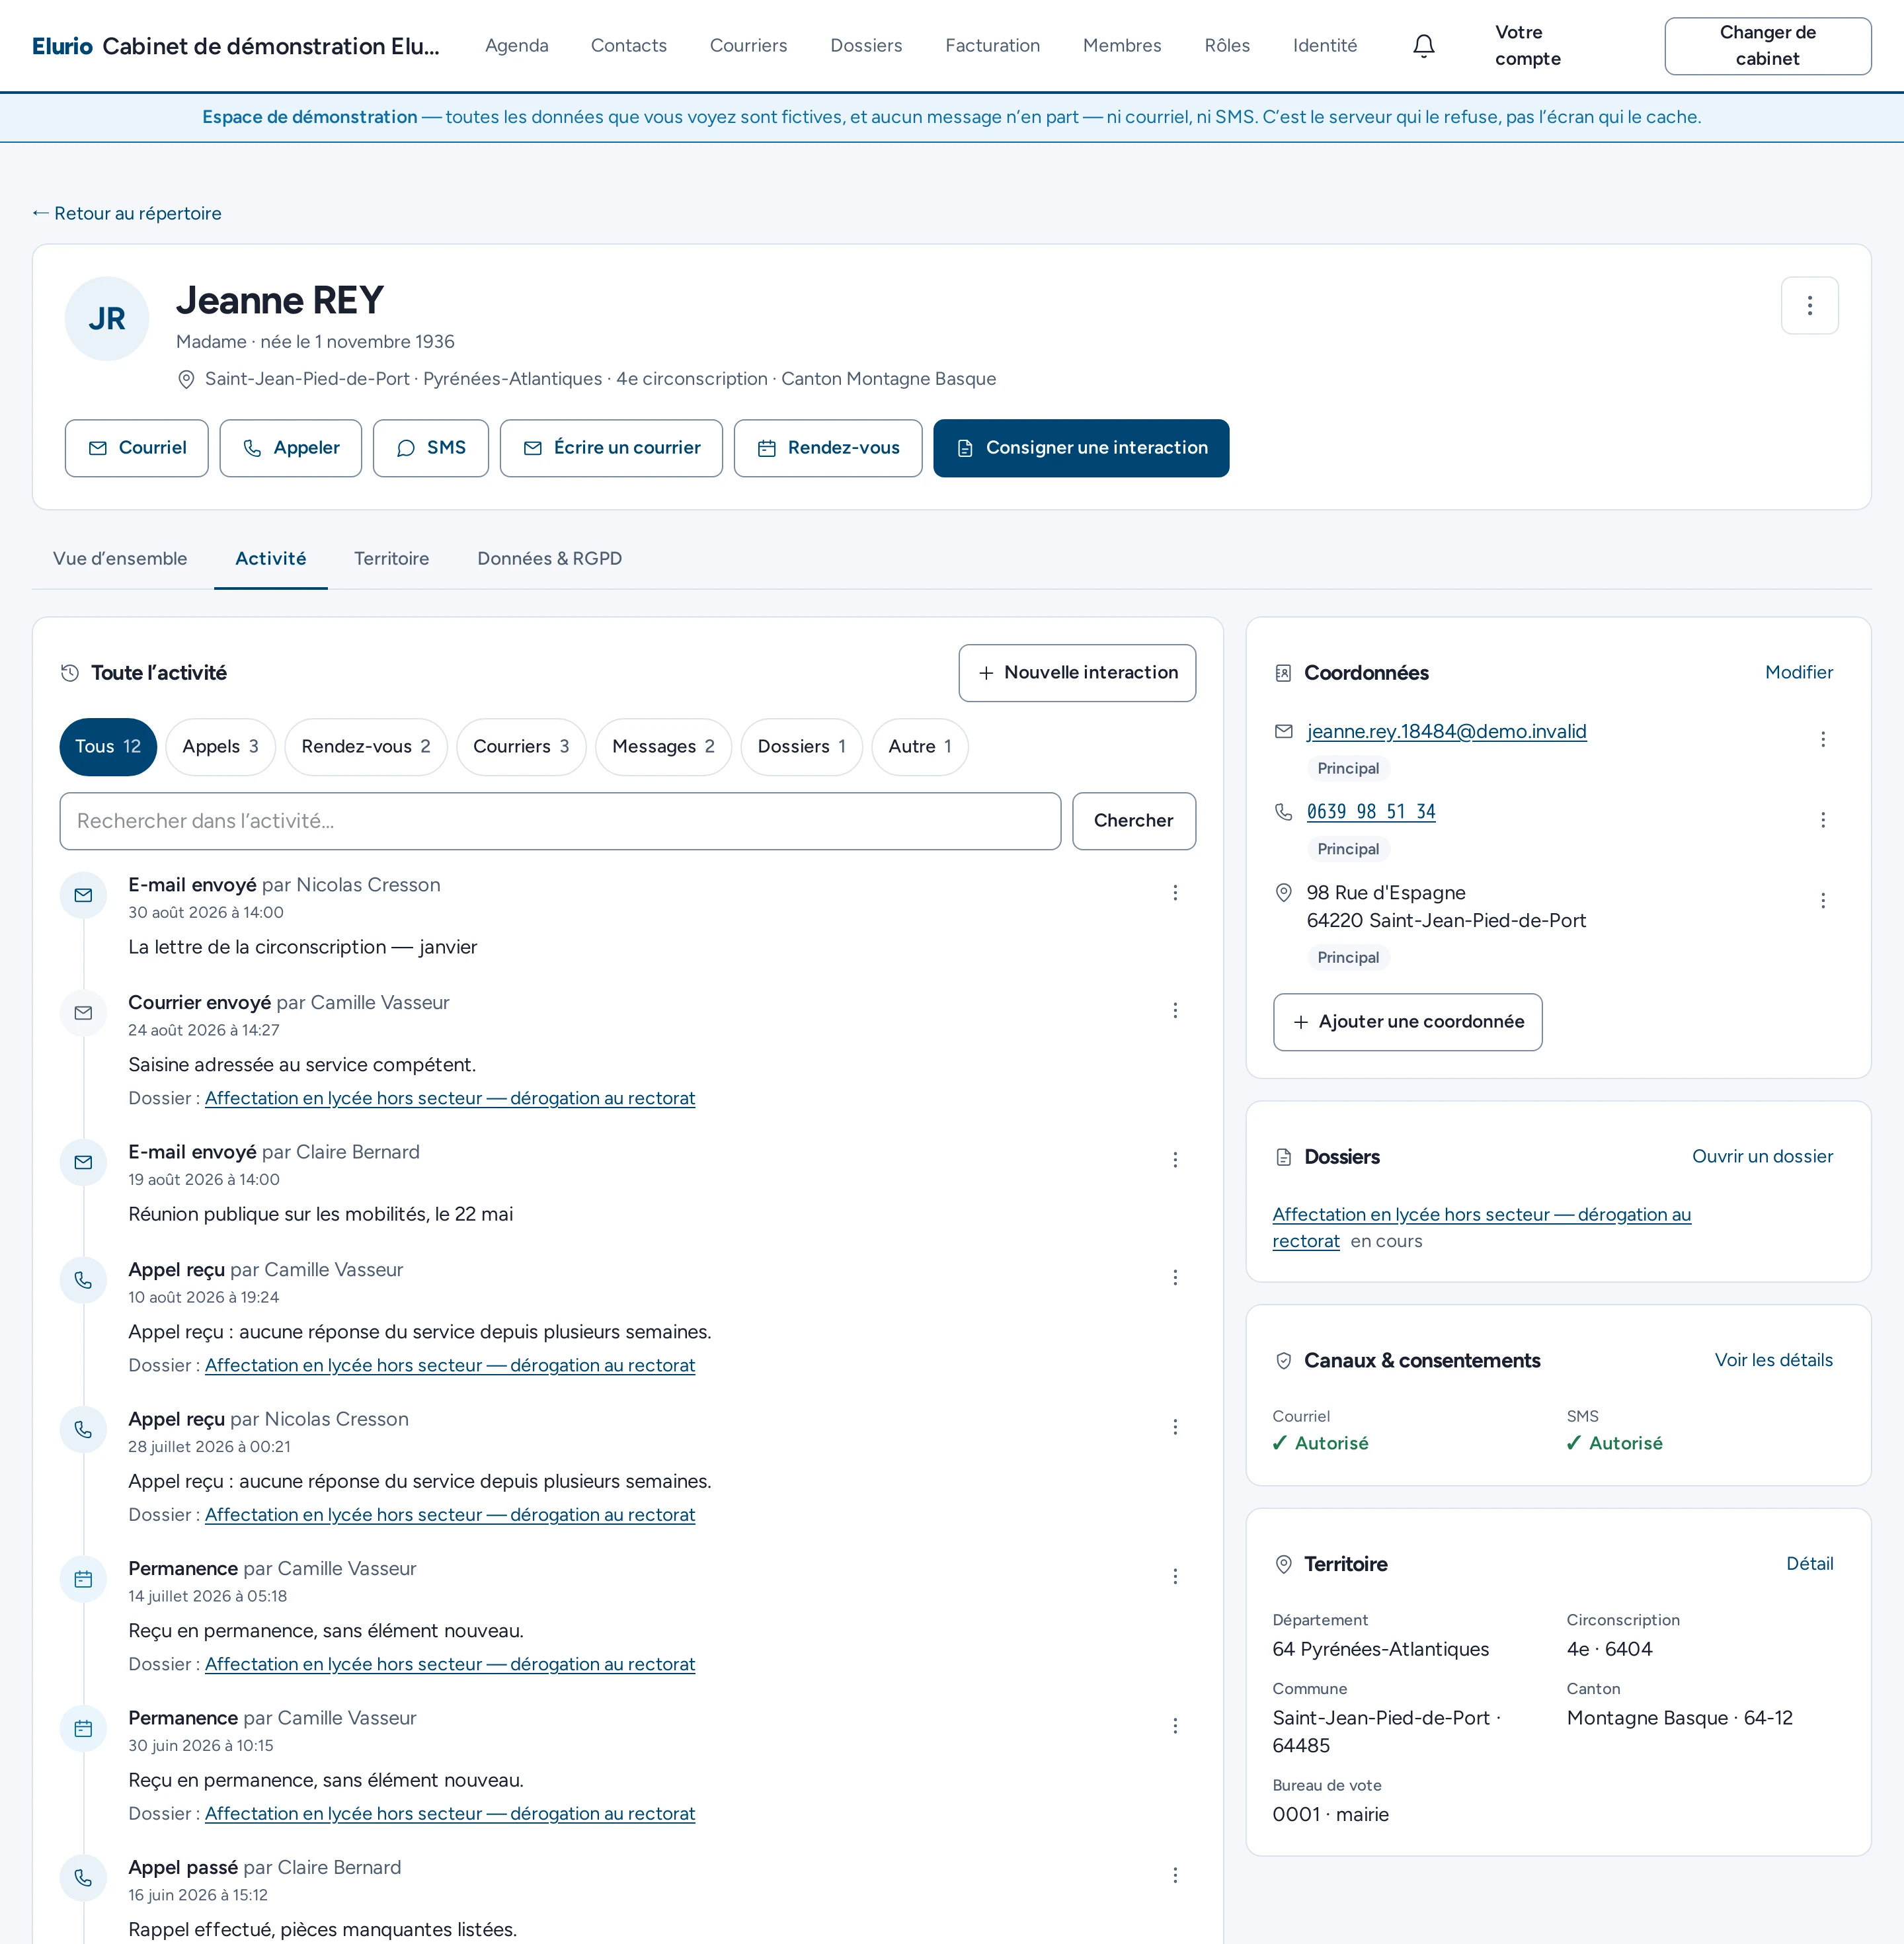Open the contact actions menu beside Jeanne REY

(x=1809, y=305)
